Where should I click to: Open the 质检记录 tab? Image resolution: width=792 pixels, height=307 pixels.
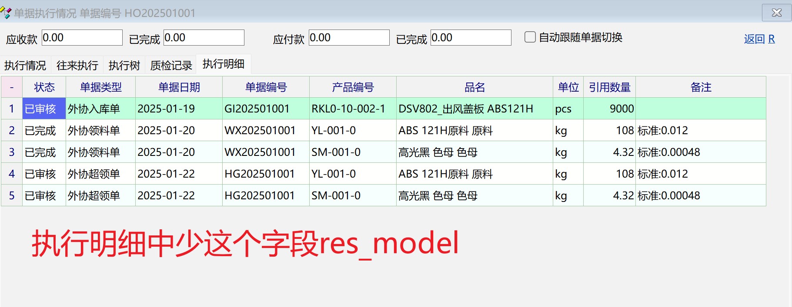[171, 66]
